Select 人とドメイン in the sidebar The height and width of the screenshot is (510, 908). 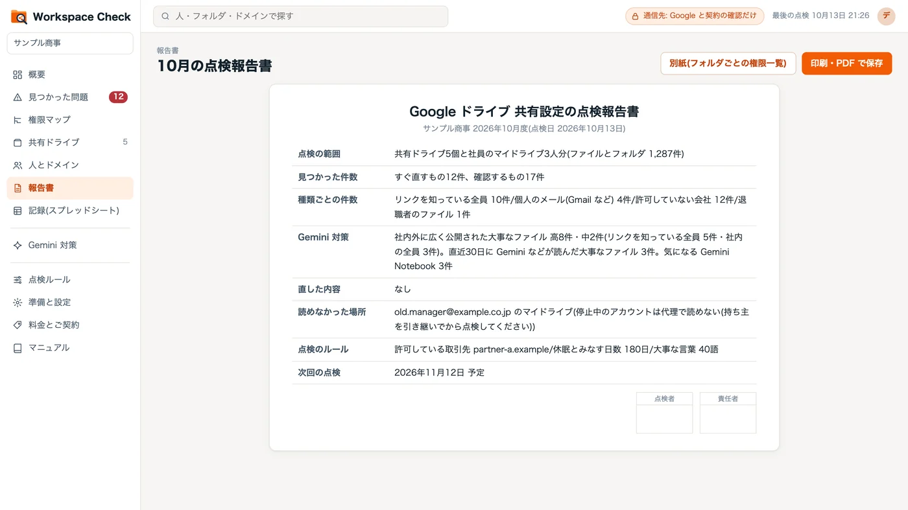pos(70,165)
